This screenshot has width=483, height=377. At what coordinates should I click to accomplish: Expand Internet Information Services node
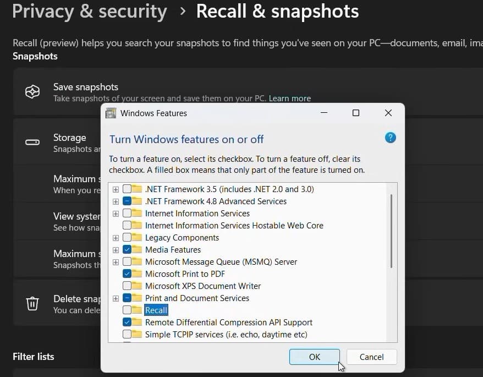coord(116,214)
